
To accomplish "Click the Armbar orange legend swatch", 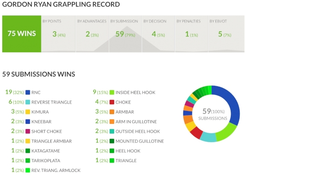I will [x=112, y=112].
